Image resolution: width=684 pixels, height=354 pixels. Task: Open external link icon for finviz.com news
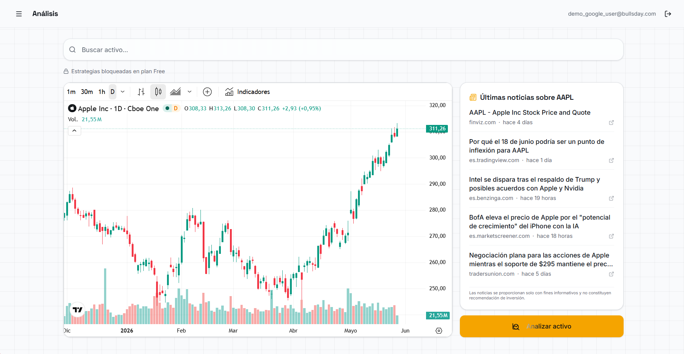click(x=611, y=122)
